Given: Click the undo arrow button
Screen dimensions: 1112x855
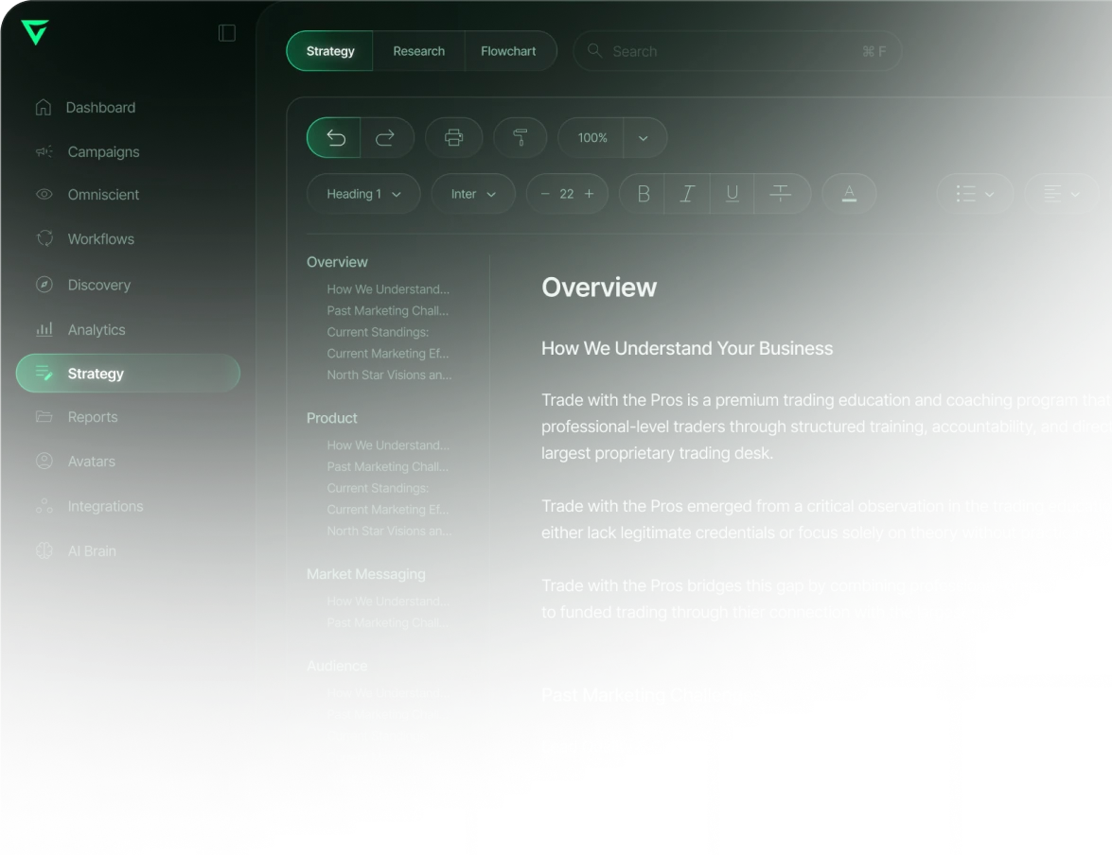Looking at the screenshot, I should (334, 137).
